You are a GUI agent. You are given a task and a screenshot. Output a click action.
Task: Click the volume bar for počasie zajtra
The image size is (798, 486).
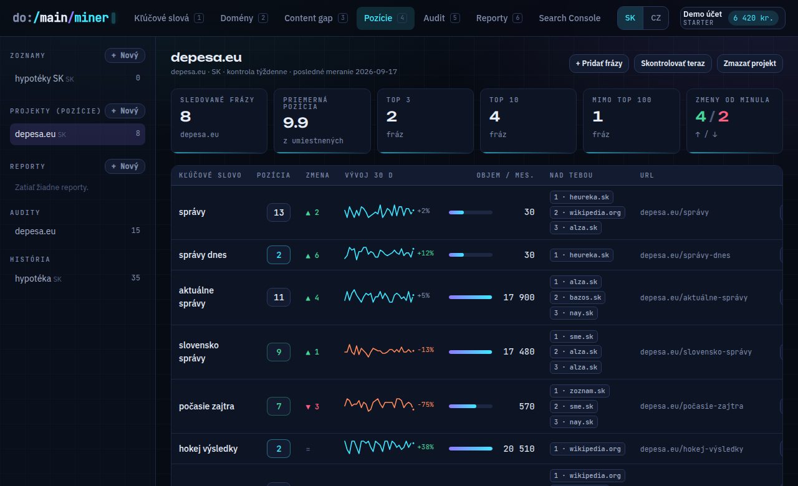(471, 406)
